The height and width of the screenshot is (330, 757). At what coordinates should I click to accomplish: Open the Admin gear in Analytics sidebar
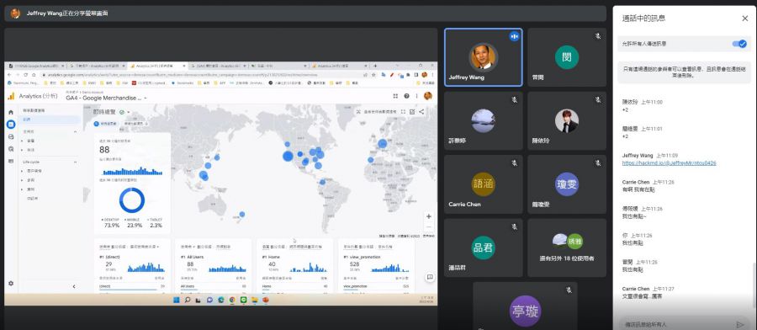11,284
